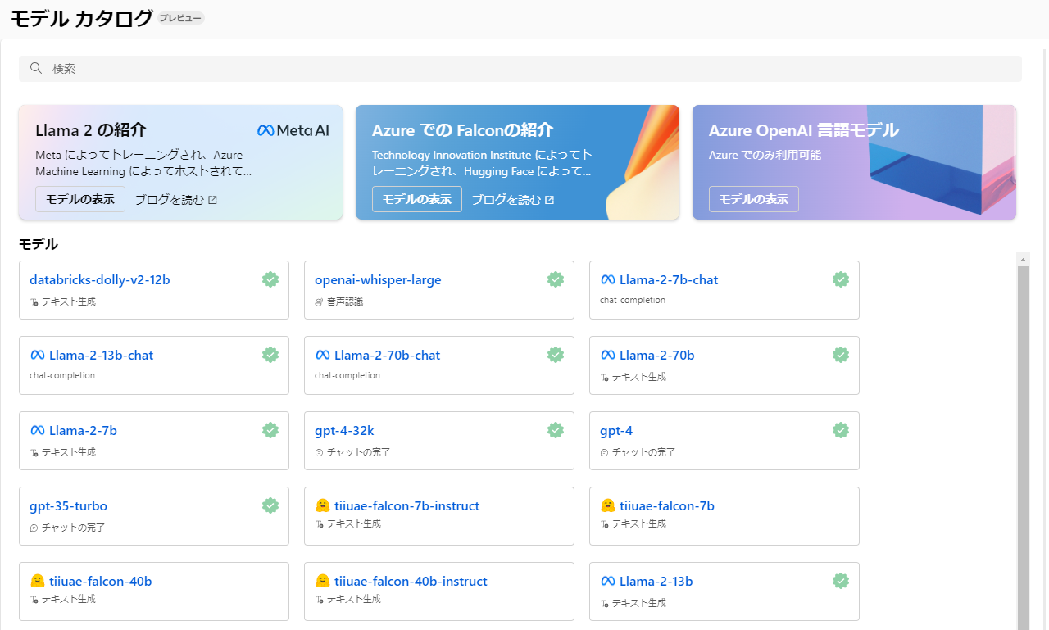Image resolution: width=1049 pixels, height=630 pixels.
Task: Open the Llama-2-13b model
Action: click(656, 581)
